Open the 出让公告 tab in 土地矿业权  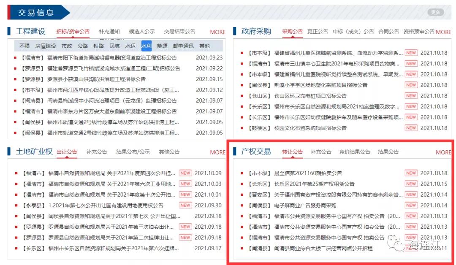(x=67, y=151)
